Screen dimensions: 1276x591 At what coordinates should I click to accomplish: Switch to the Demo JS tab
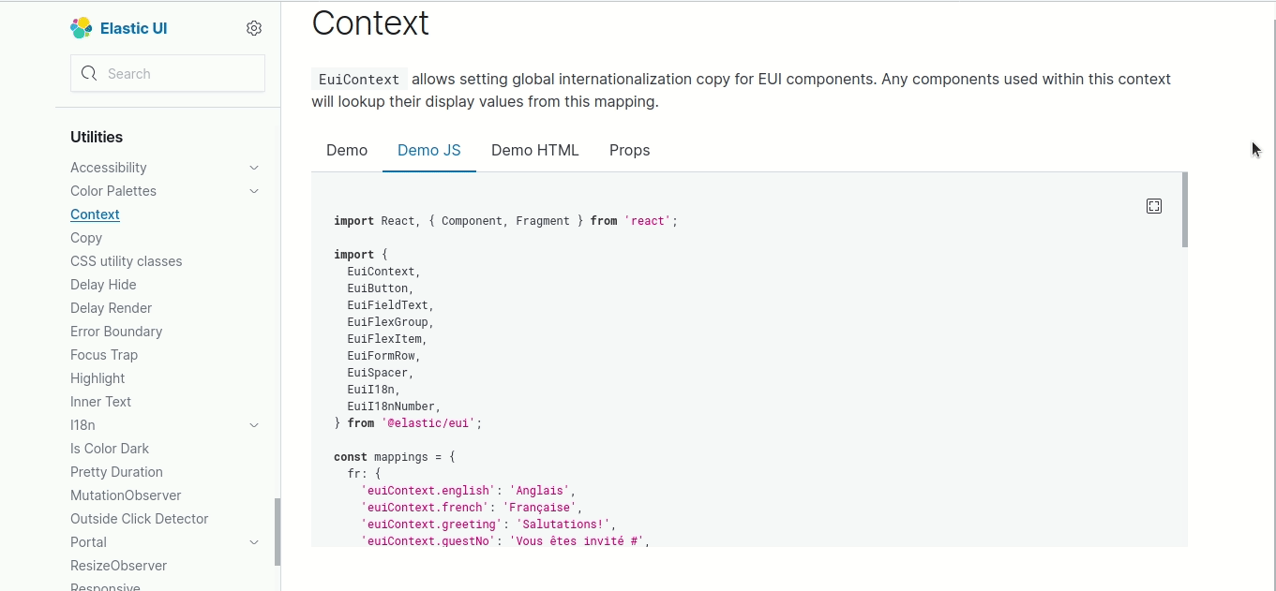pyautogui.click(x=428, y=150)
